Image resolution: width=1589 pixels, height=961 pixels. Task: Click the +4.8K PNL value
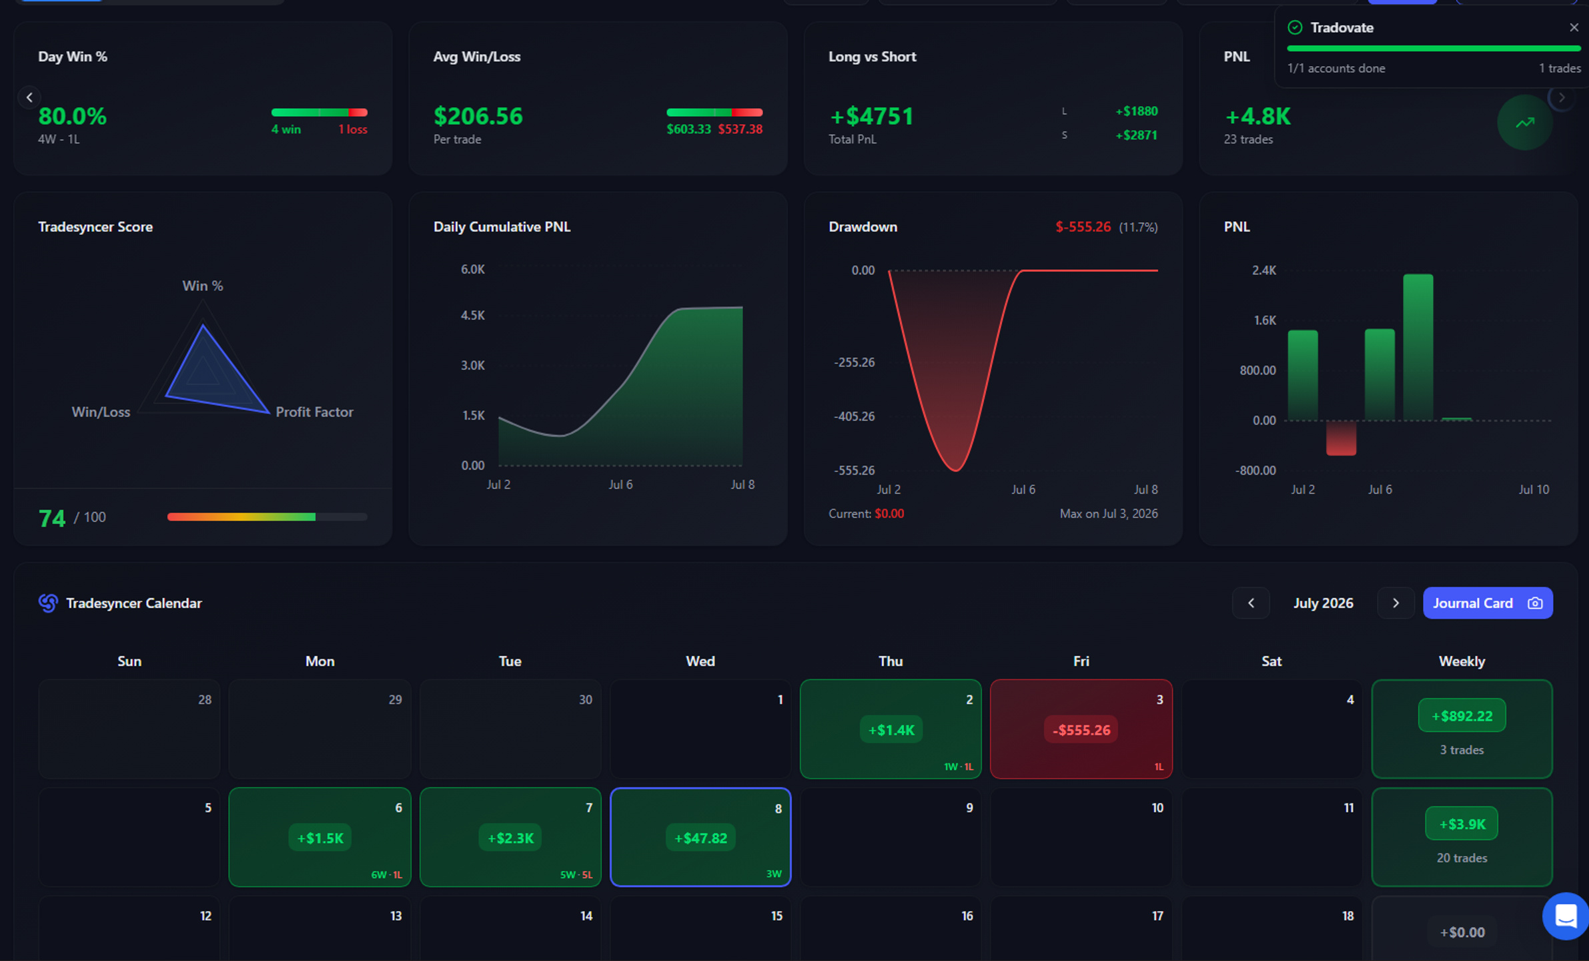coord(1257,116)
